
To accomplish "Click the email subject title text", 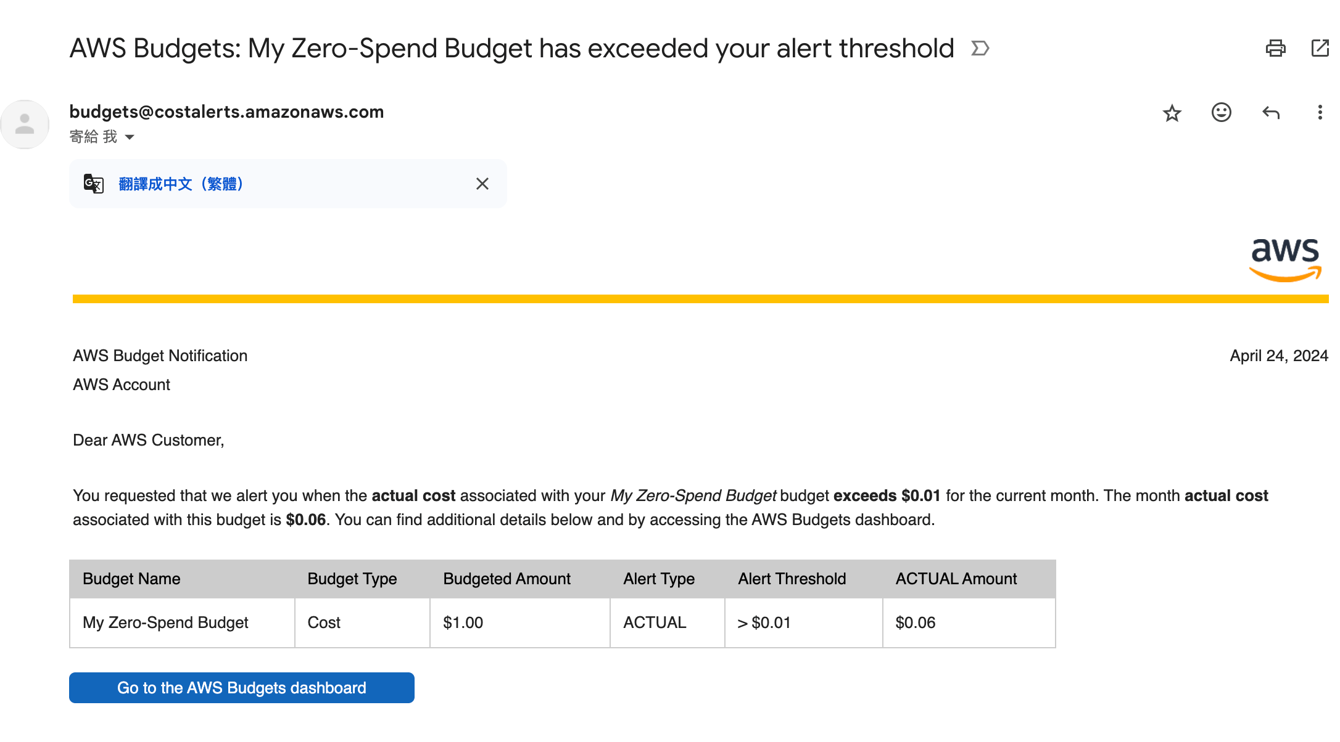I will tap(511, 48).
